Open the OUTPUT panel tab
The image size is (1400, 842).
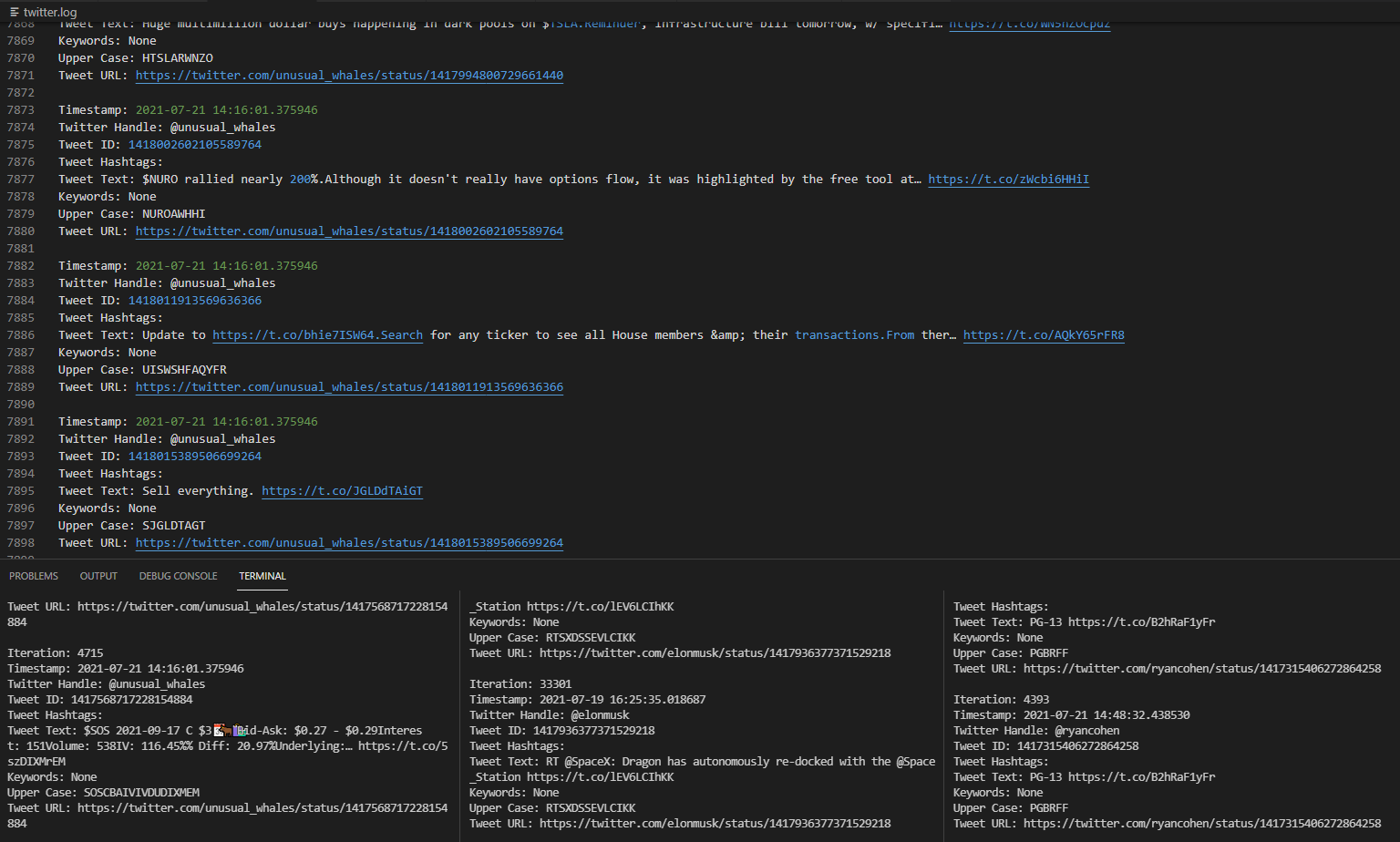click(98, 576)
